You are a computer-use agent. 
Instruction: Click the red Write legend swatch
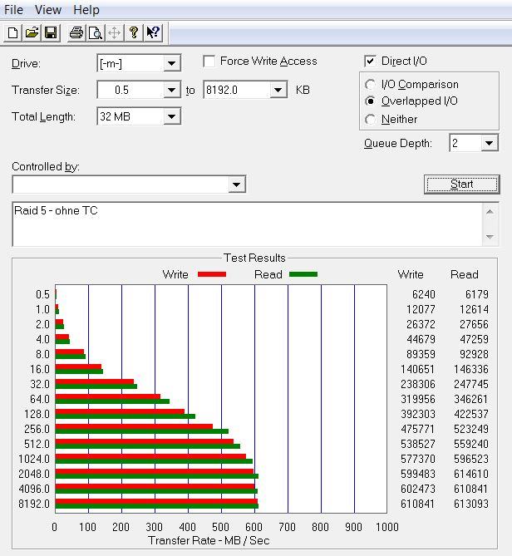coord(212,274)
